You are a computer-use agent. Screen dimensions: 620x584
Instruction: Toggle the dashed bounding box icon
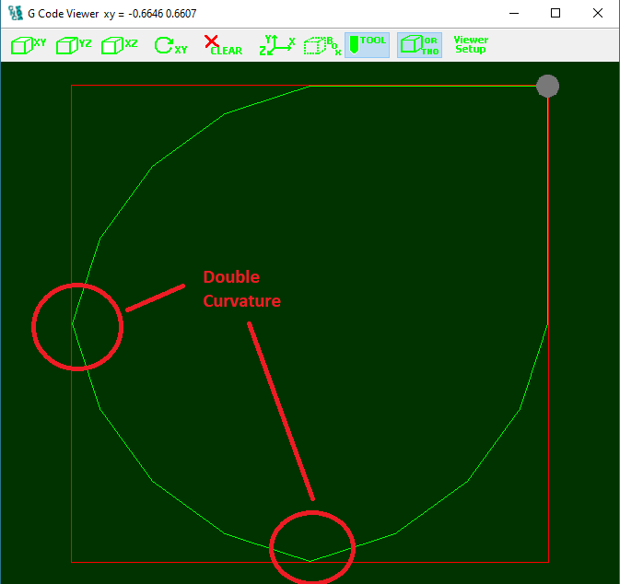coord(322,45)
